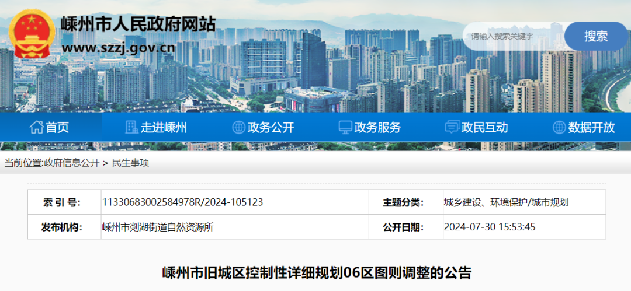Open the 民生事项 breadcrumb link
The image size is (631, 291).
[130, 163]
